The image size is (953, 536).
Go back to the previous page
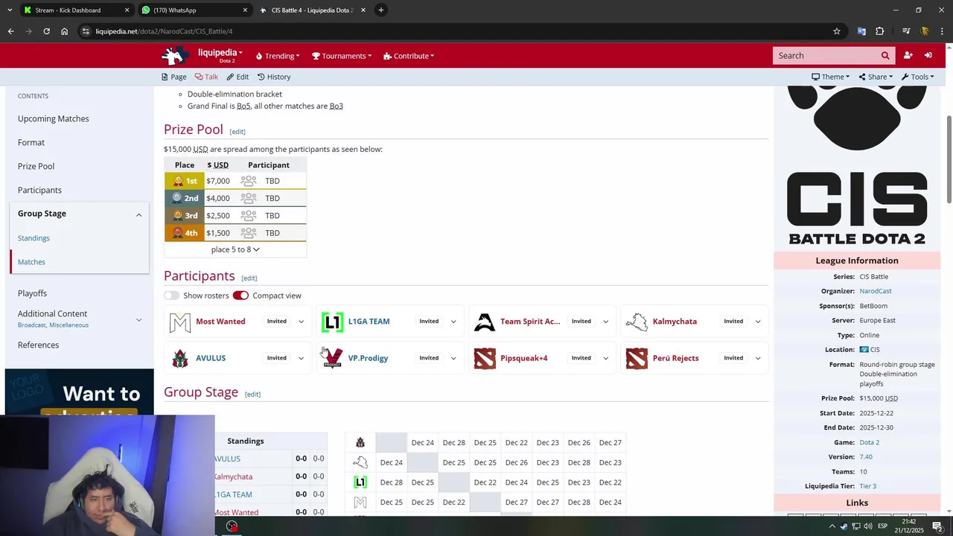coord(10,31)
